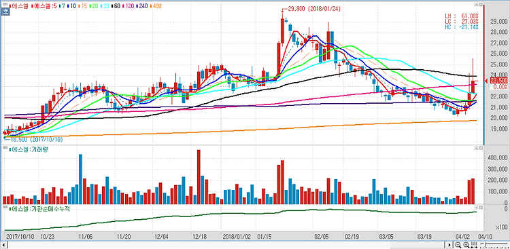Click the 02/19 date on the time axis

click(352, 236)
